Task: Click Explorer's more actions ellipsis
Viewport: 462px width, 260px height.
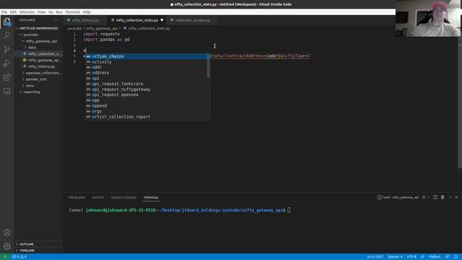Action: pos(56,20)
